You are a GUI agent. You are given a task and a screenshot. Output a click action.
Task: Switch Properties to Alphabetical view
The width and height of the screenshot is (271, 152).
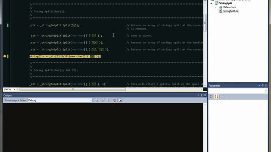[x=216, y=97]
